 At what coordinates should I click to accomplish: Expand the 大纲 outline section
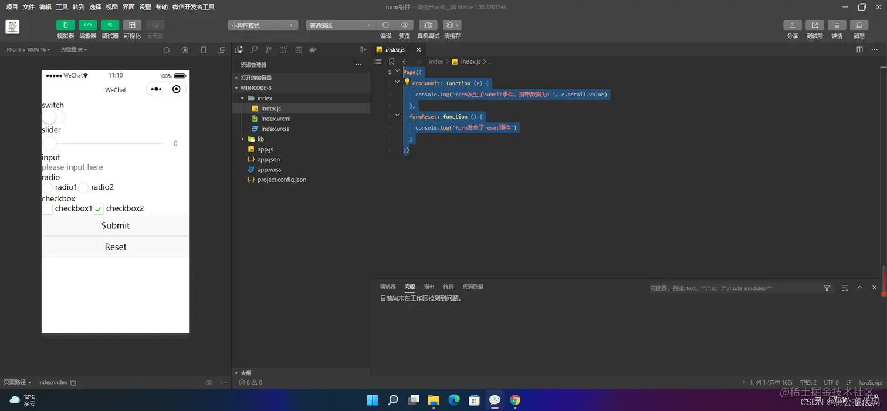(301, 373)
